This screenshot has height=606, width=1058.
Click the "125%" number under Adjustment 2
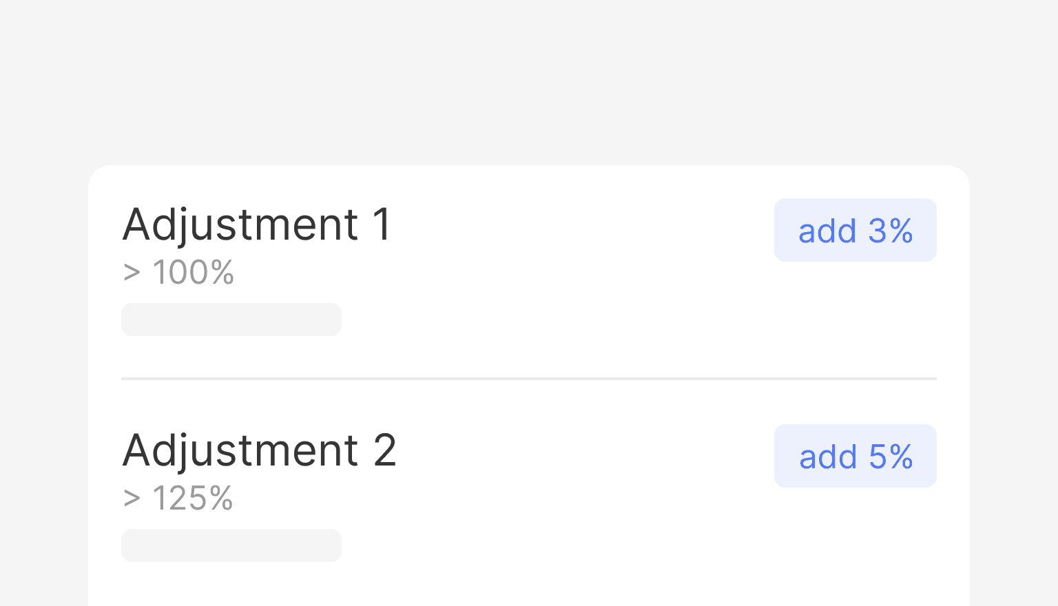click(192, 498)
